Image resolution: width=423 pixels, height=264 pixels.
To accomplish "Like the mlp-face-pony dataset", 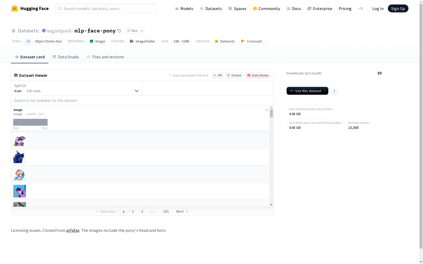I will point(132,31).
